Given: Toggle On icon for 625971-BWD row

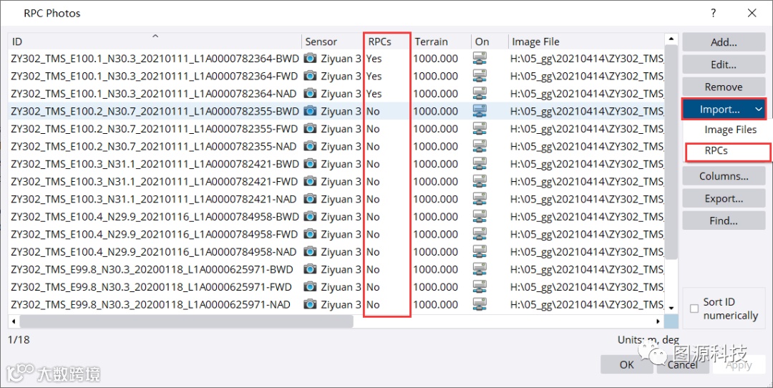Looking at the screenshot, I should (x=480, y=270).
